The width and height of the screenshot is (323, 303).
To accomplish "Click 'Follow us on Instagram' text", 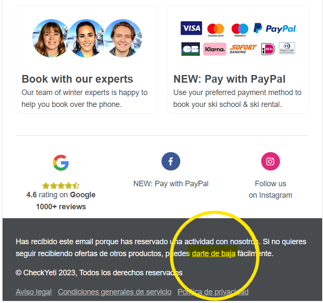I will click(271, 189).
